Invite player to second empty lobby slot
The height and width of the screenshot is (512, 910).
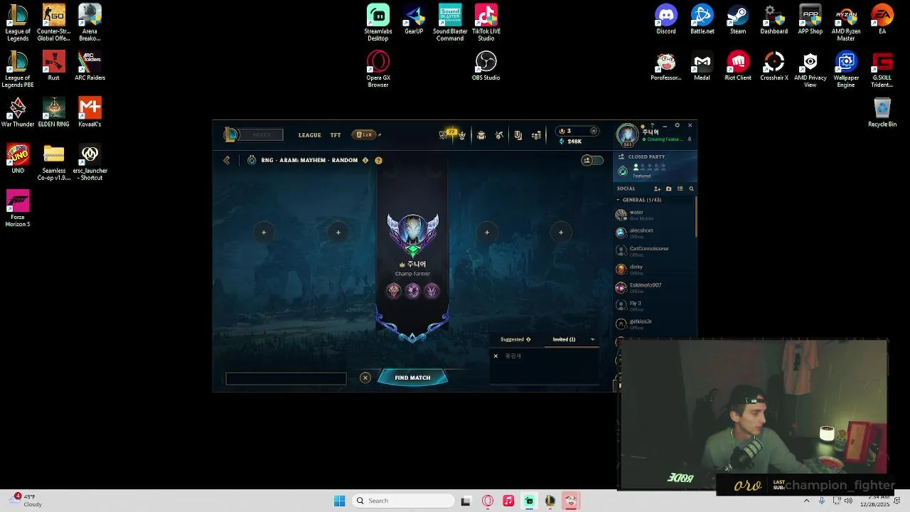[x=338, y=233]
